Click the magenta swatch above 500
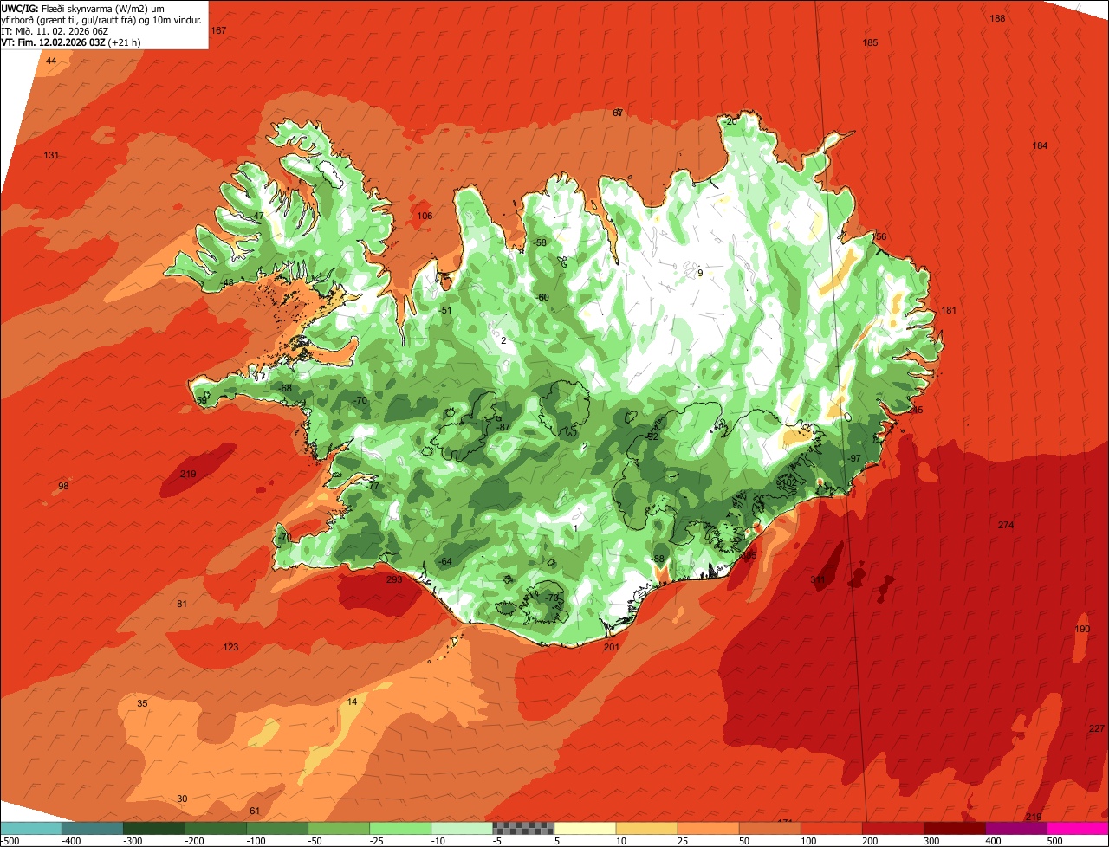Image resolution: width=1109 pixels, height=847 pixels. [x=1078, y=828]
